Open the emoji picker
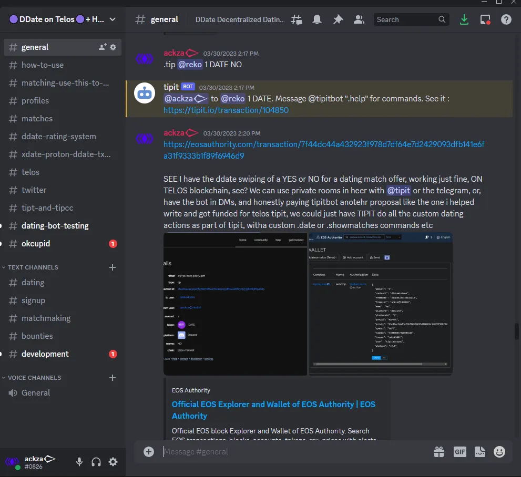 point(499,451)
